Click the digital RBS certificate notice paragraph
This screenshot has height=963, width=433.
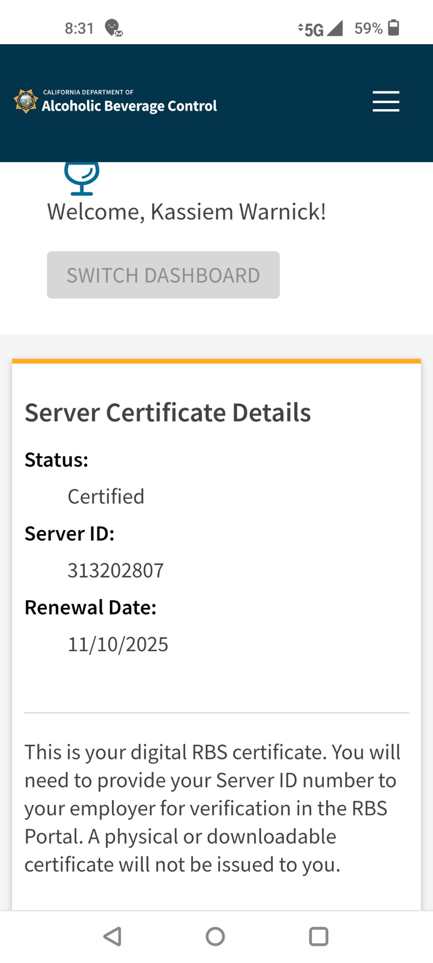pos(213,808)
